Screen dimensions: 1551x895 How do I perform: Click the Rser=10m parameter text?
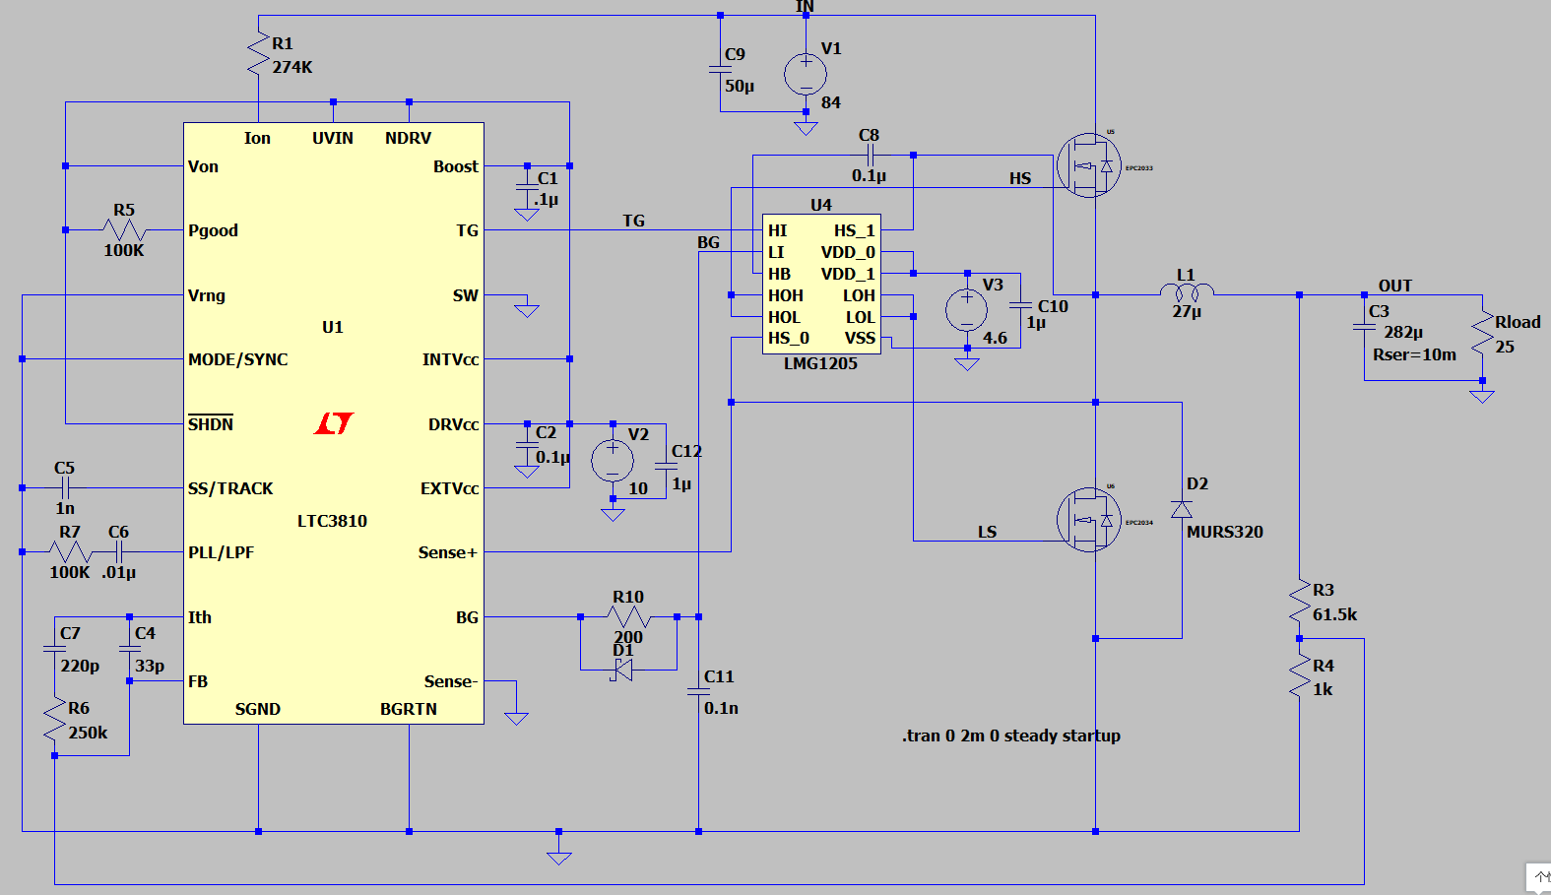coord(1415,354)
